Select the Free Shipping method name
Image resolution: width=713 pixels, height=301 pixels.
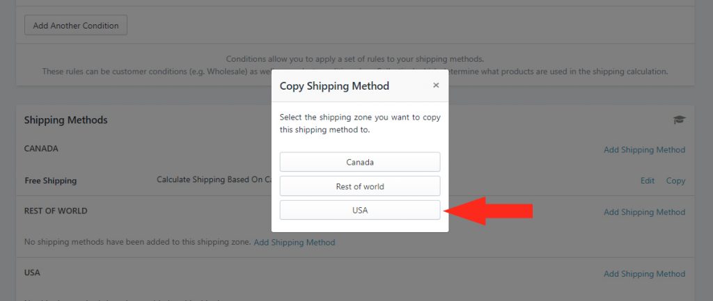50,181
